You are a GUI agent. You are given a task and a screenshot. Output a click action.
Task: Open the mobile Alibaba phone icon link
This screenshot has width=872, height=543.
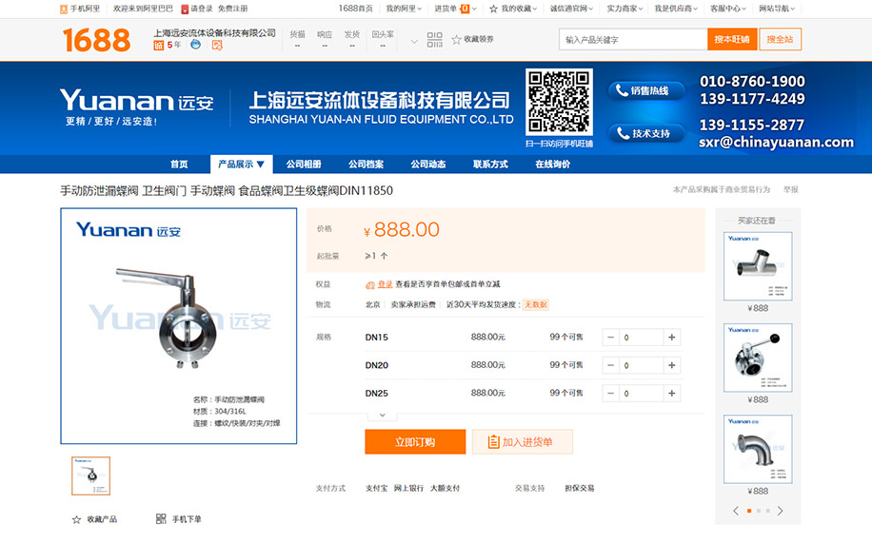tap(64, 9)
